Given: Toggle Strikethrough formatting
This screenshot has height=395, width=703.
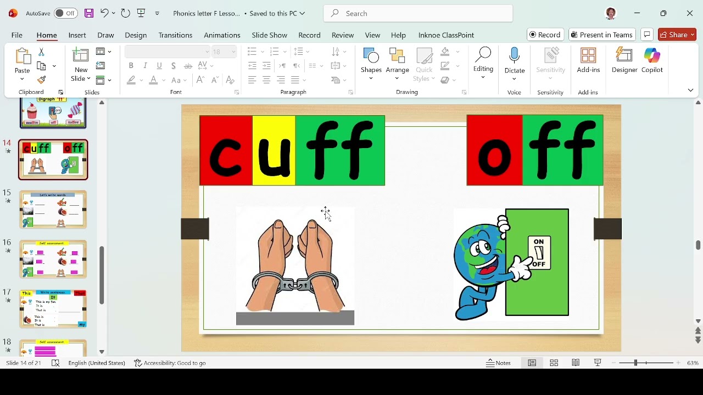Looking at the screenshot, I should [x=188, y=66].
